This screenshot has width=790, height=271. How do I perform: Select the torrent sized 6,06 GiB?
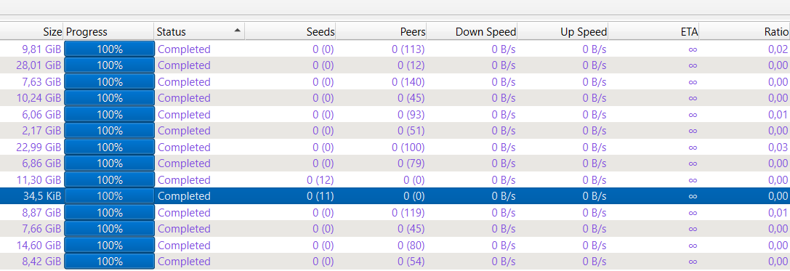pyautogui.click(x=395, y=114)
